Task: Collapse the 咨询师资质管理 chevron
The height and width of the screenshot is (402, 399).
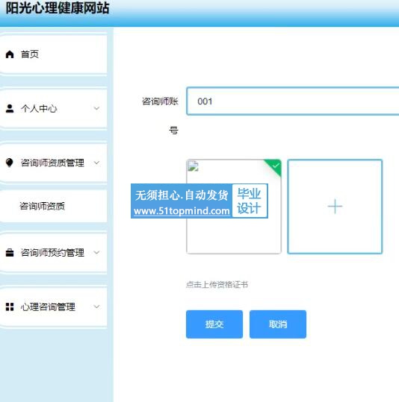Action: pos(96,163)
